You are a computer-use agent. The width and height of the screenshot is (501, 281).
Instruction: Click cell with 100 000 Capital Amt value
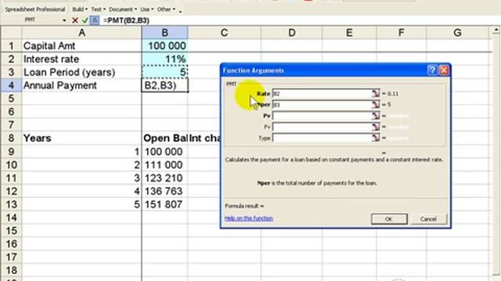coord(165,46)
